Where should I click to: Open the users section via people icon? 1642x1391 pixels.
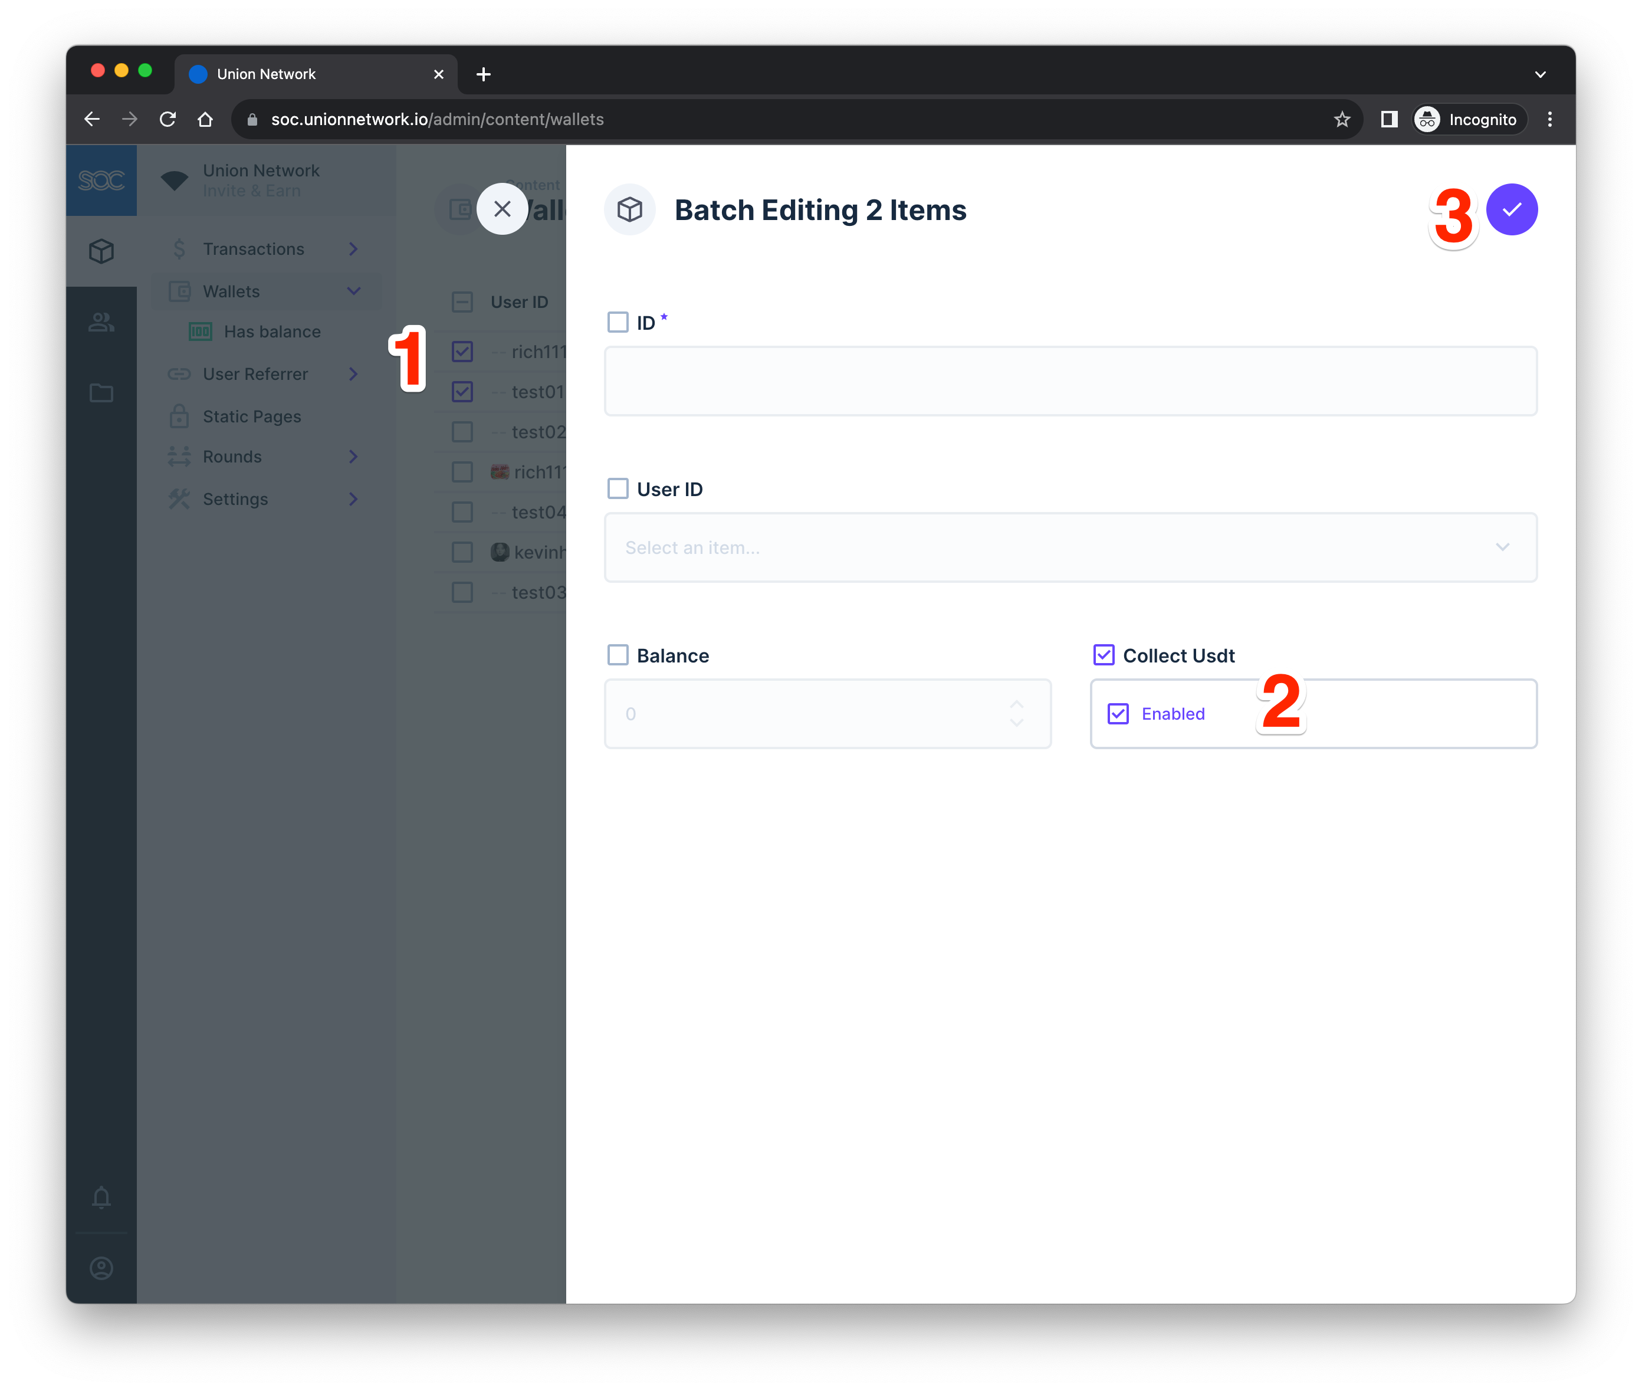click(101, 321)
